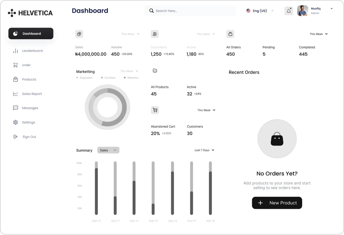This screenshot has height=235, width=344.
Task: Click the customers card people icon
Action: [155, 34]
